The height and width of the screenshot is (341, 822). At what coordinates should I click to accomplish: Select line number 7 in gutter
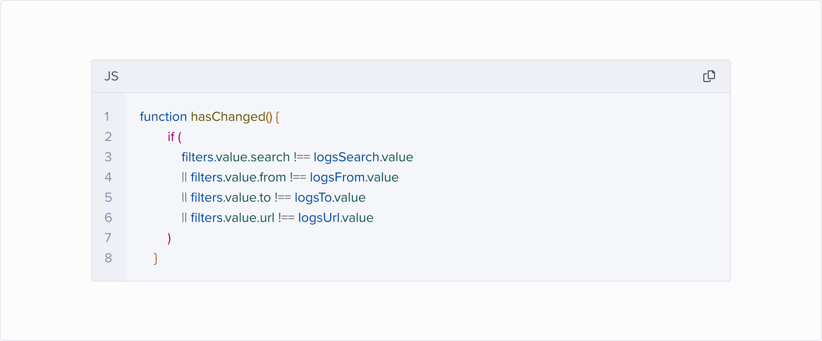coord(108,238)
